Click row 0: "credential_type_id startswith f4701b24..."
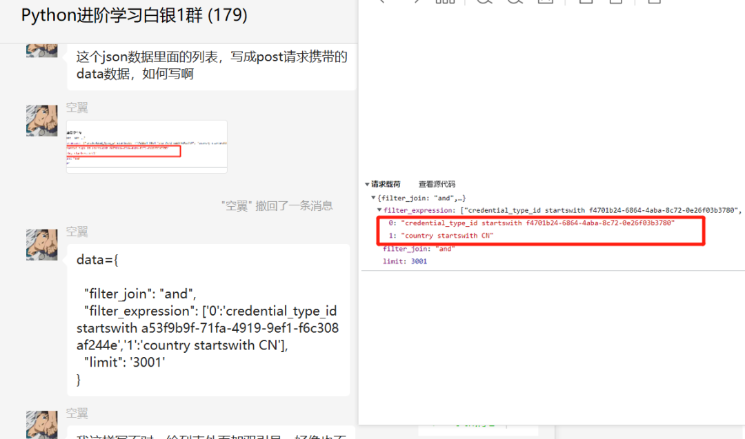 point(531,223)
